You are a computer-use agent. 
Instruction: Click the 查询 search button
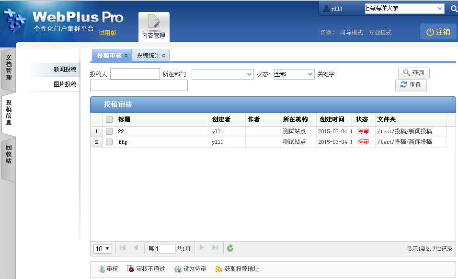(413, 73)
